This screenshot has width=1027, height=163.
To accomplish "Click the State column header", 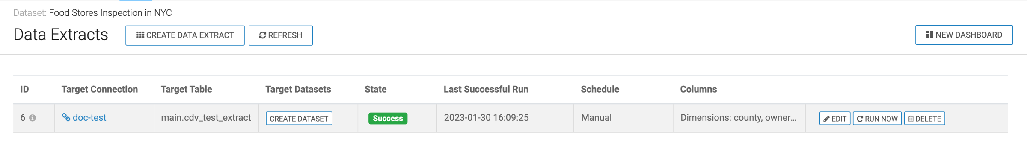I will [x=375, y=89].
